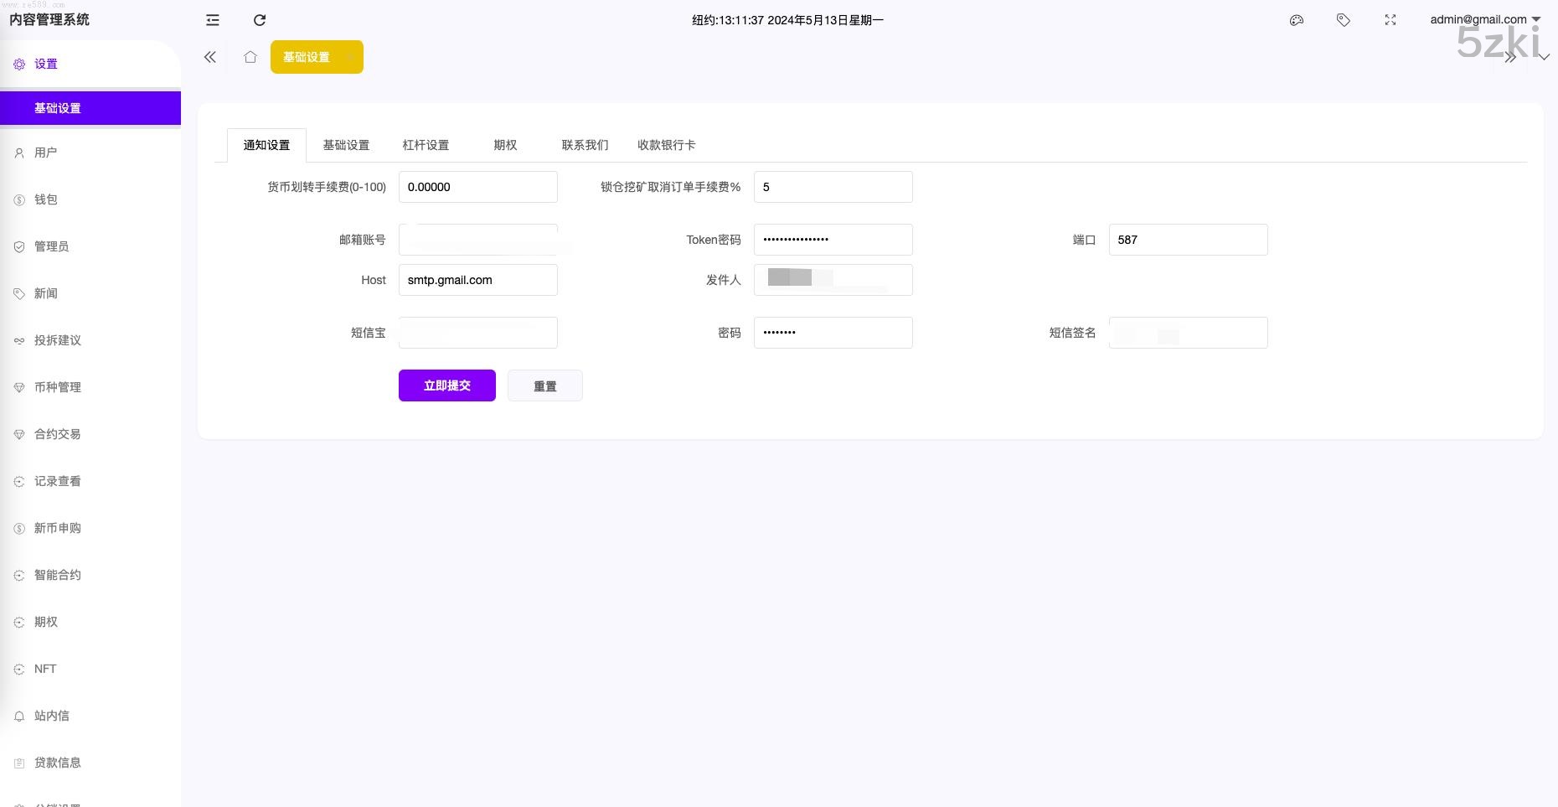This screenshot has height=807, width=1558.
Task: Open the 联系我们 tab
Action: pos(585,145)
